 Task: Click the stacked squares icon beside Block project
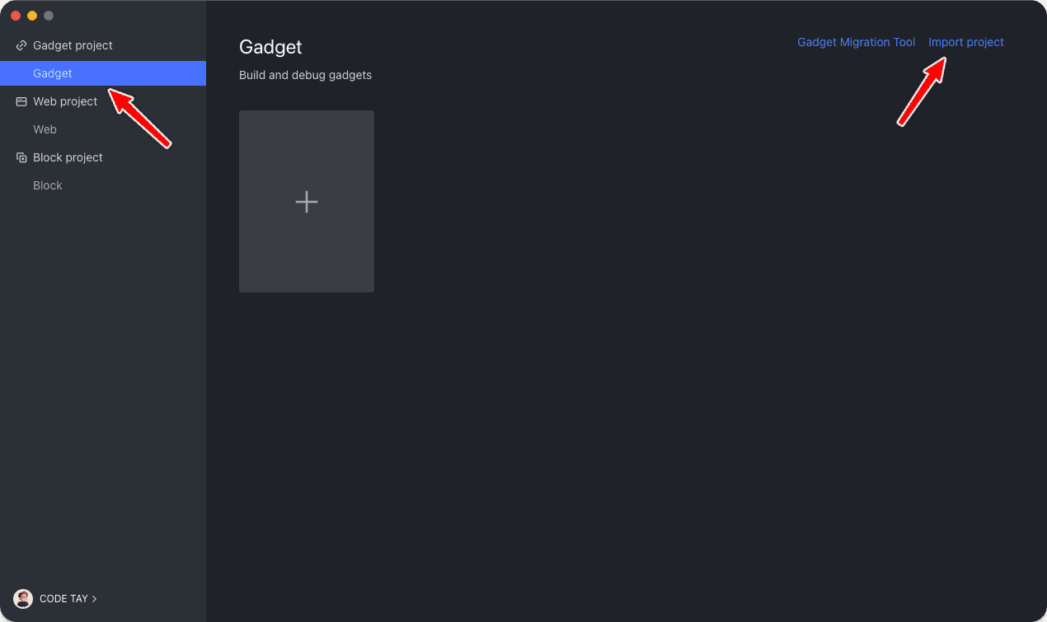click(21, 157)
